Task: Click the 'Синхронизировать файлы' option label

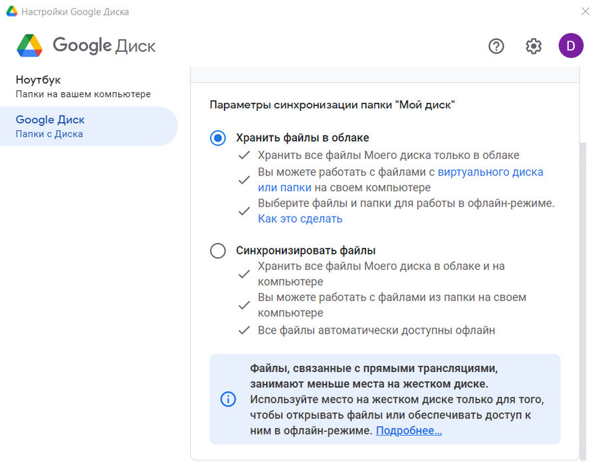Action: pyautogui.click(x=306, y=250)
